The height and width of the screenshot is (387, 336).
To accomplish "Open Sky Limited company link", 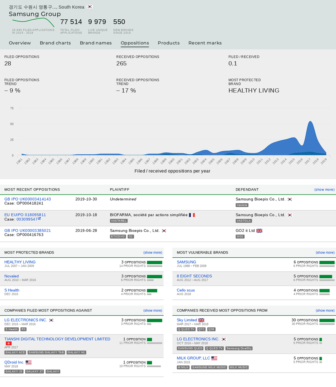I will (187, 320).
